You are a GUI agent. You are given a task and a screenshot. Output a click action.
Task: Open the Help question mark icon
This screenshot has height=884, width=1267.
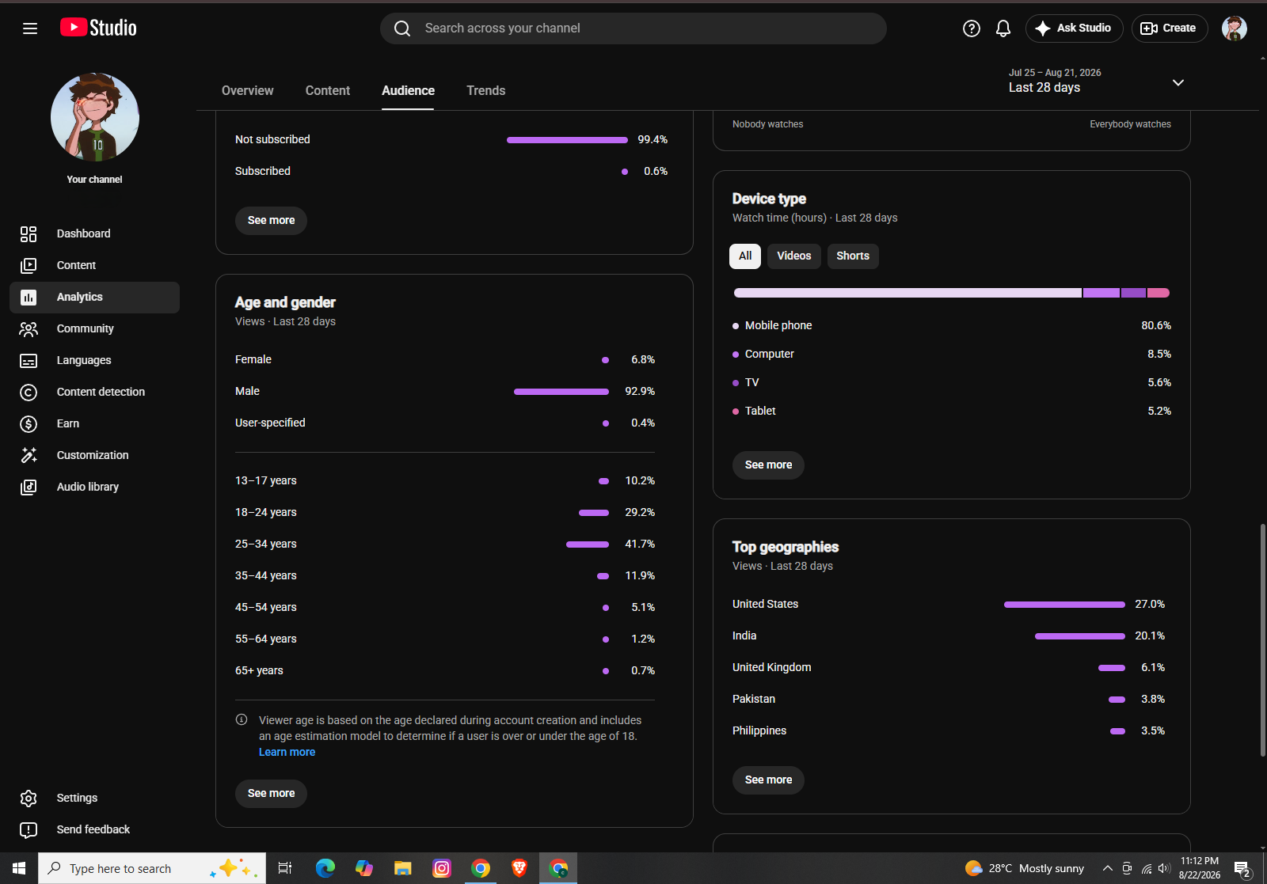(972, 28)
